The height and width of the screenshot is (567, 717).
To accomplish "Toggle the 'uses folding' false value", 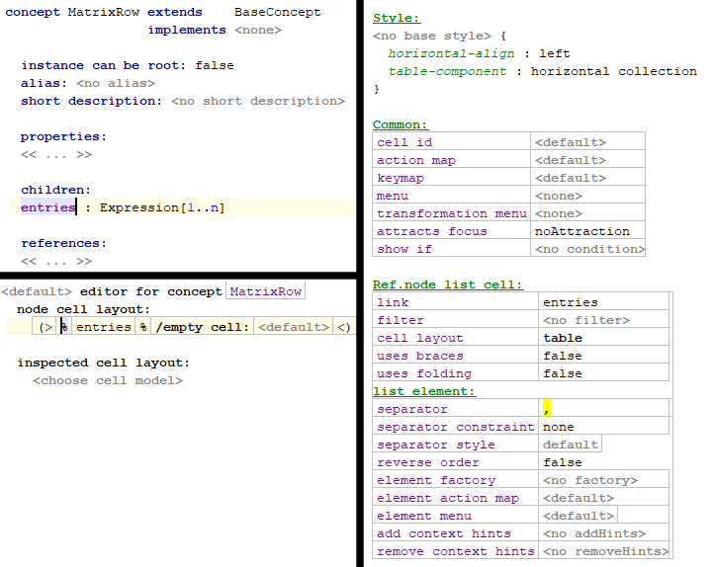I will coord(562,373).
